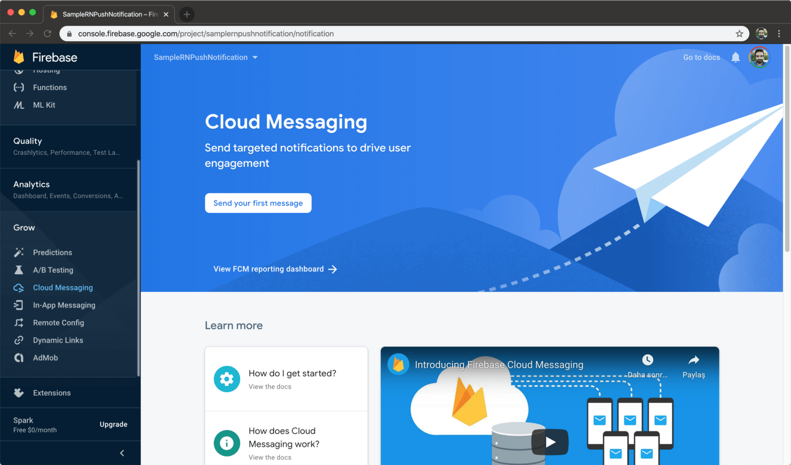Bookmark this page with the star icon
791x465 pixels.
point(740,34)
